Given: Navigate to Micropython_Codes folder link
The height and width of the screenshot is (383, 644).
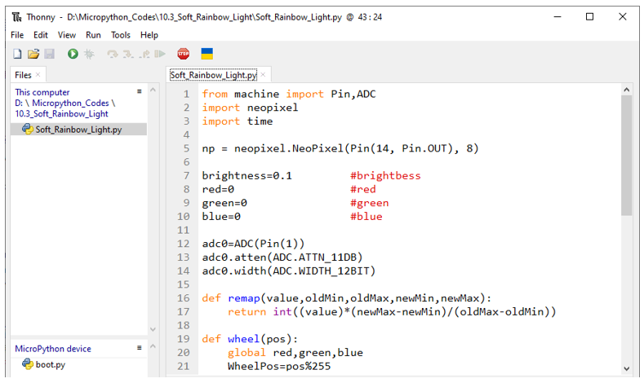Looking at the screenshot, I should pos(70,103).
